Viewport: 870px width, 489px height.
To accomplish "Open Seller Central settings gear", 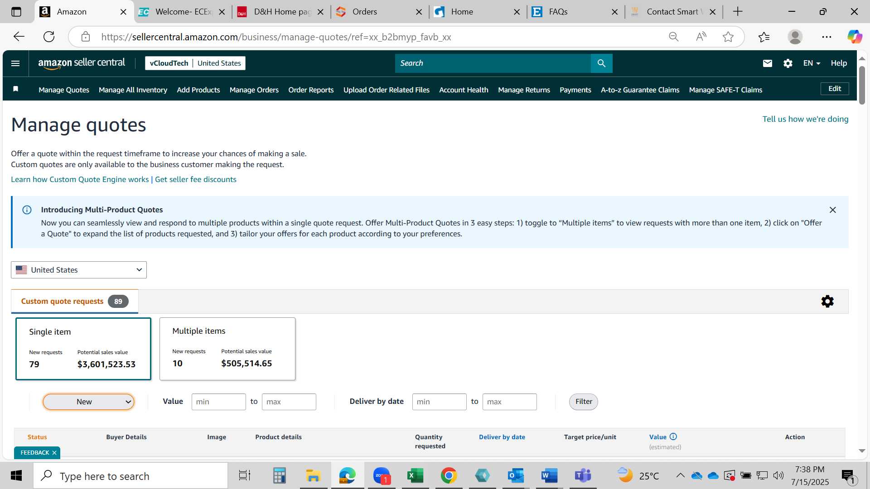I will [x=788, y=63].
